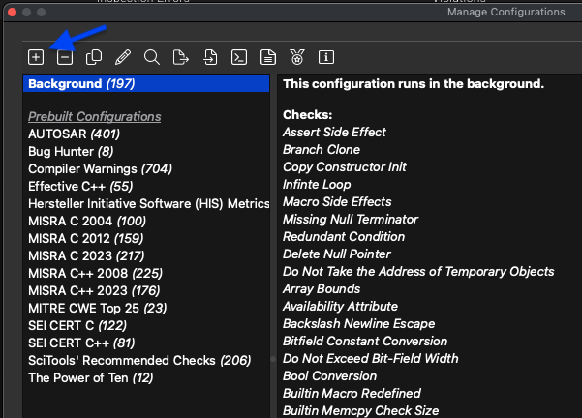The height and width of the screenshot is (418, 582).
Task: Choose Effective C++ (55)
Action: click(x=80, y=186)
